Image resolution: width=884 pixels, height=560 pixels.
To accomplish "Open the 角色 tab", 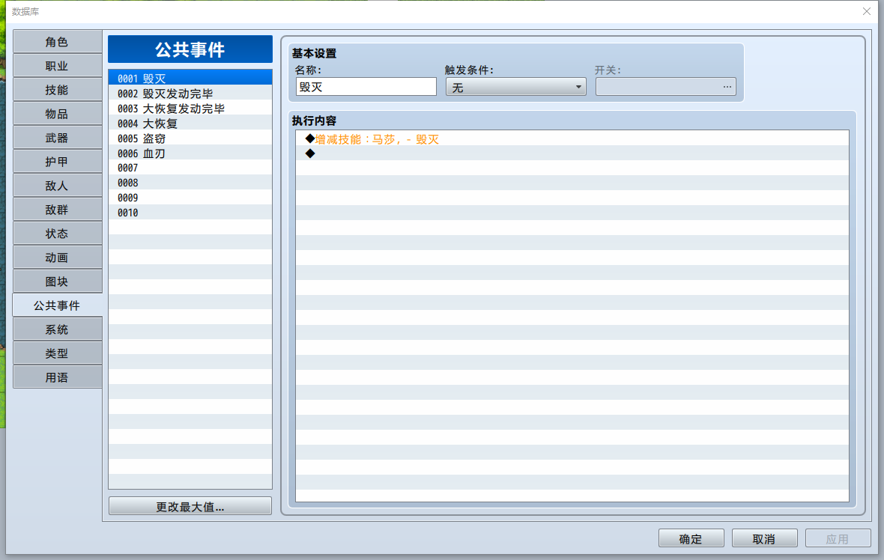I will 57,42.
